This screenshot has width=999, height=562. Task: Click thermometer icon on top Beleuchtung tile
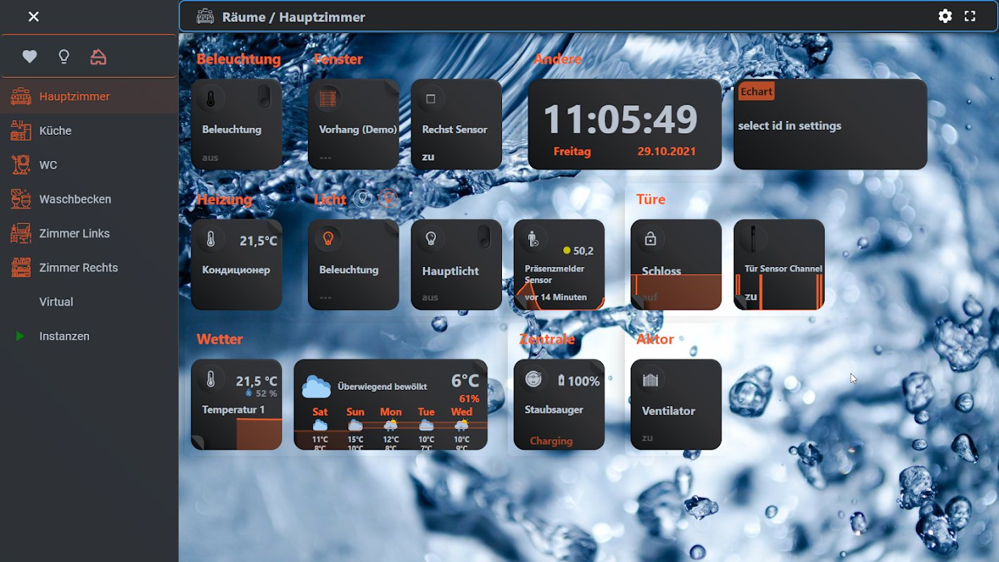pyautogui.click(x=210, y=99)
